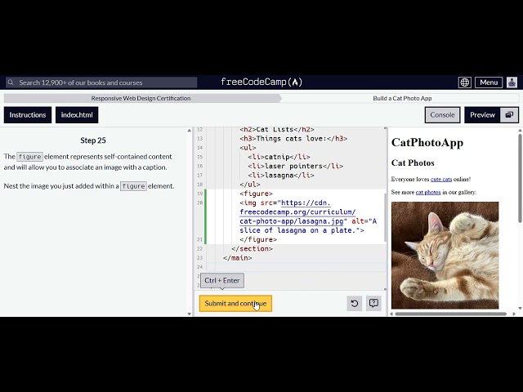Image resolution: width=523 pixels, height=392 pixels.
Task: Place cursor on the opening figure tag line
Action: pos(256,194)
